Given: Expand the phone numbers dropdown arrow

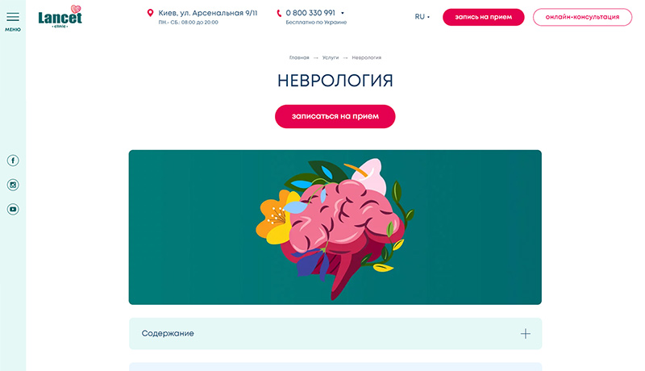Looking at the screenshot, I should point(342,13).
